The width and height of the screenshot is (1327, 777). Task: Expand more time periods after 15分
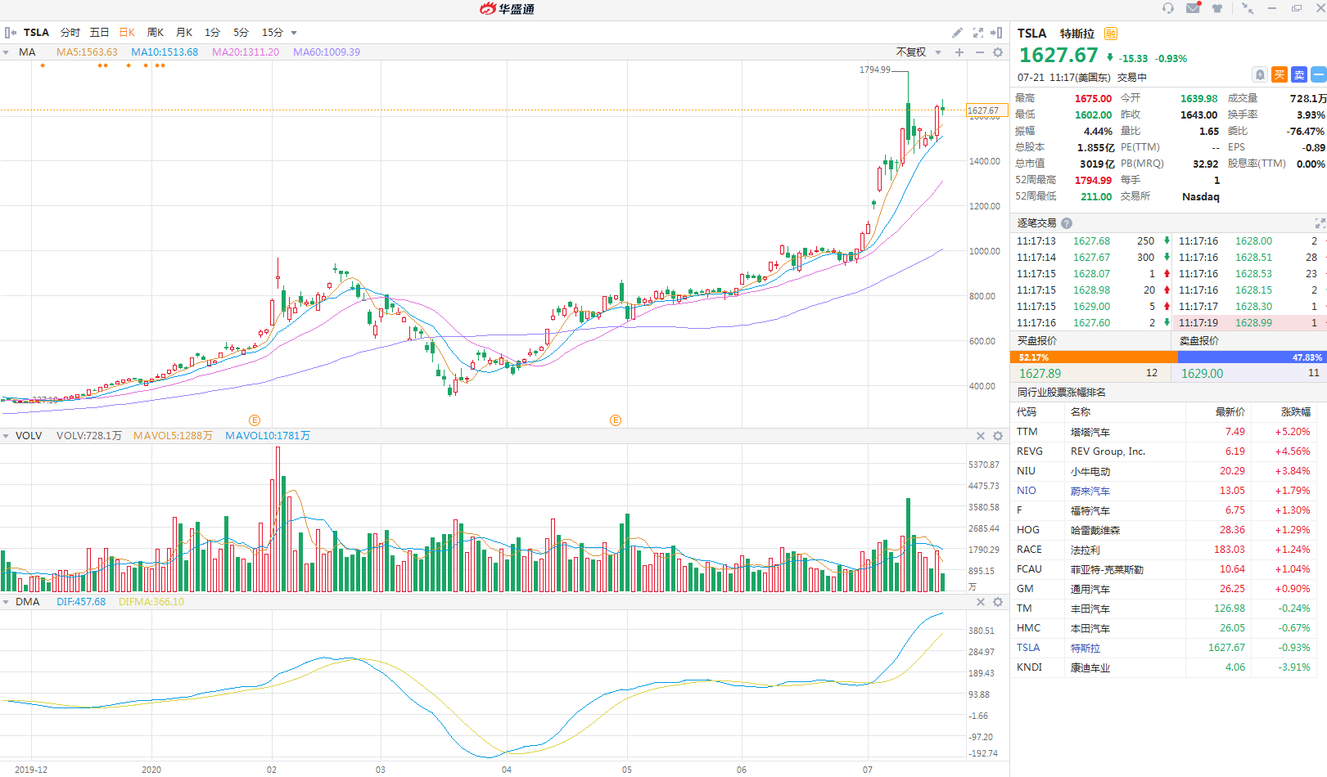pos(294,34)
